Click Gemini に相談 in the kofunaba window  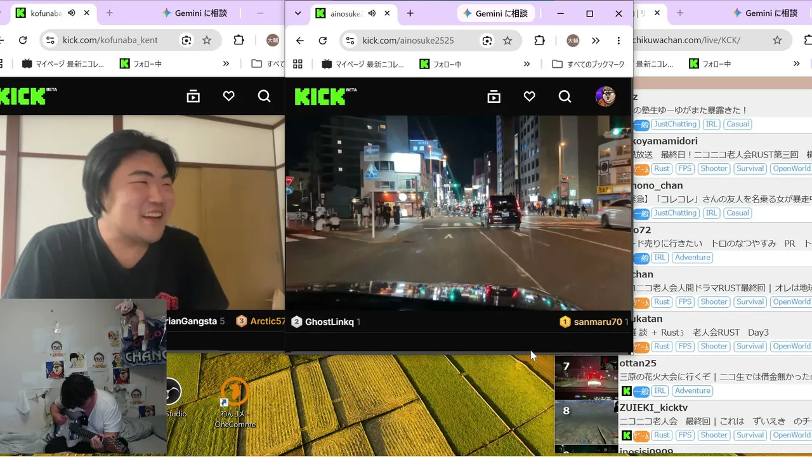coord(195,13)
